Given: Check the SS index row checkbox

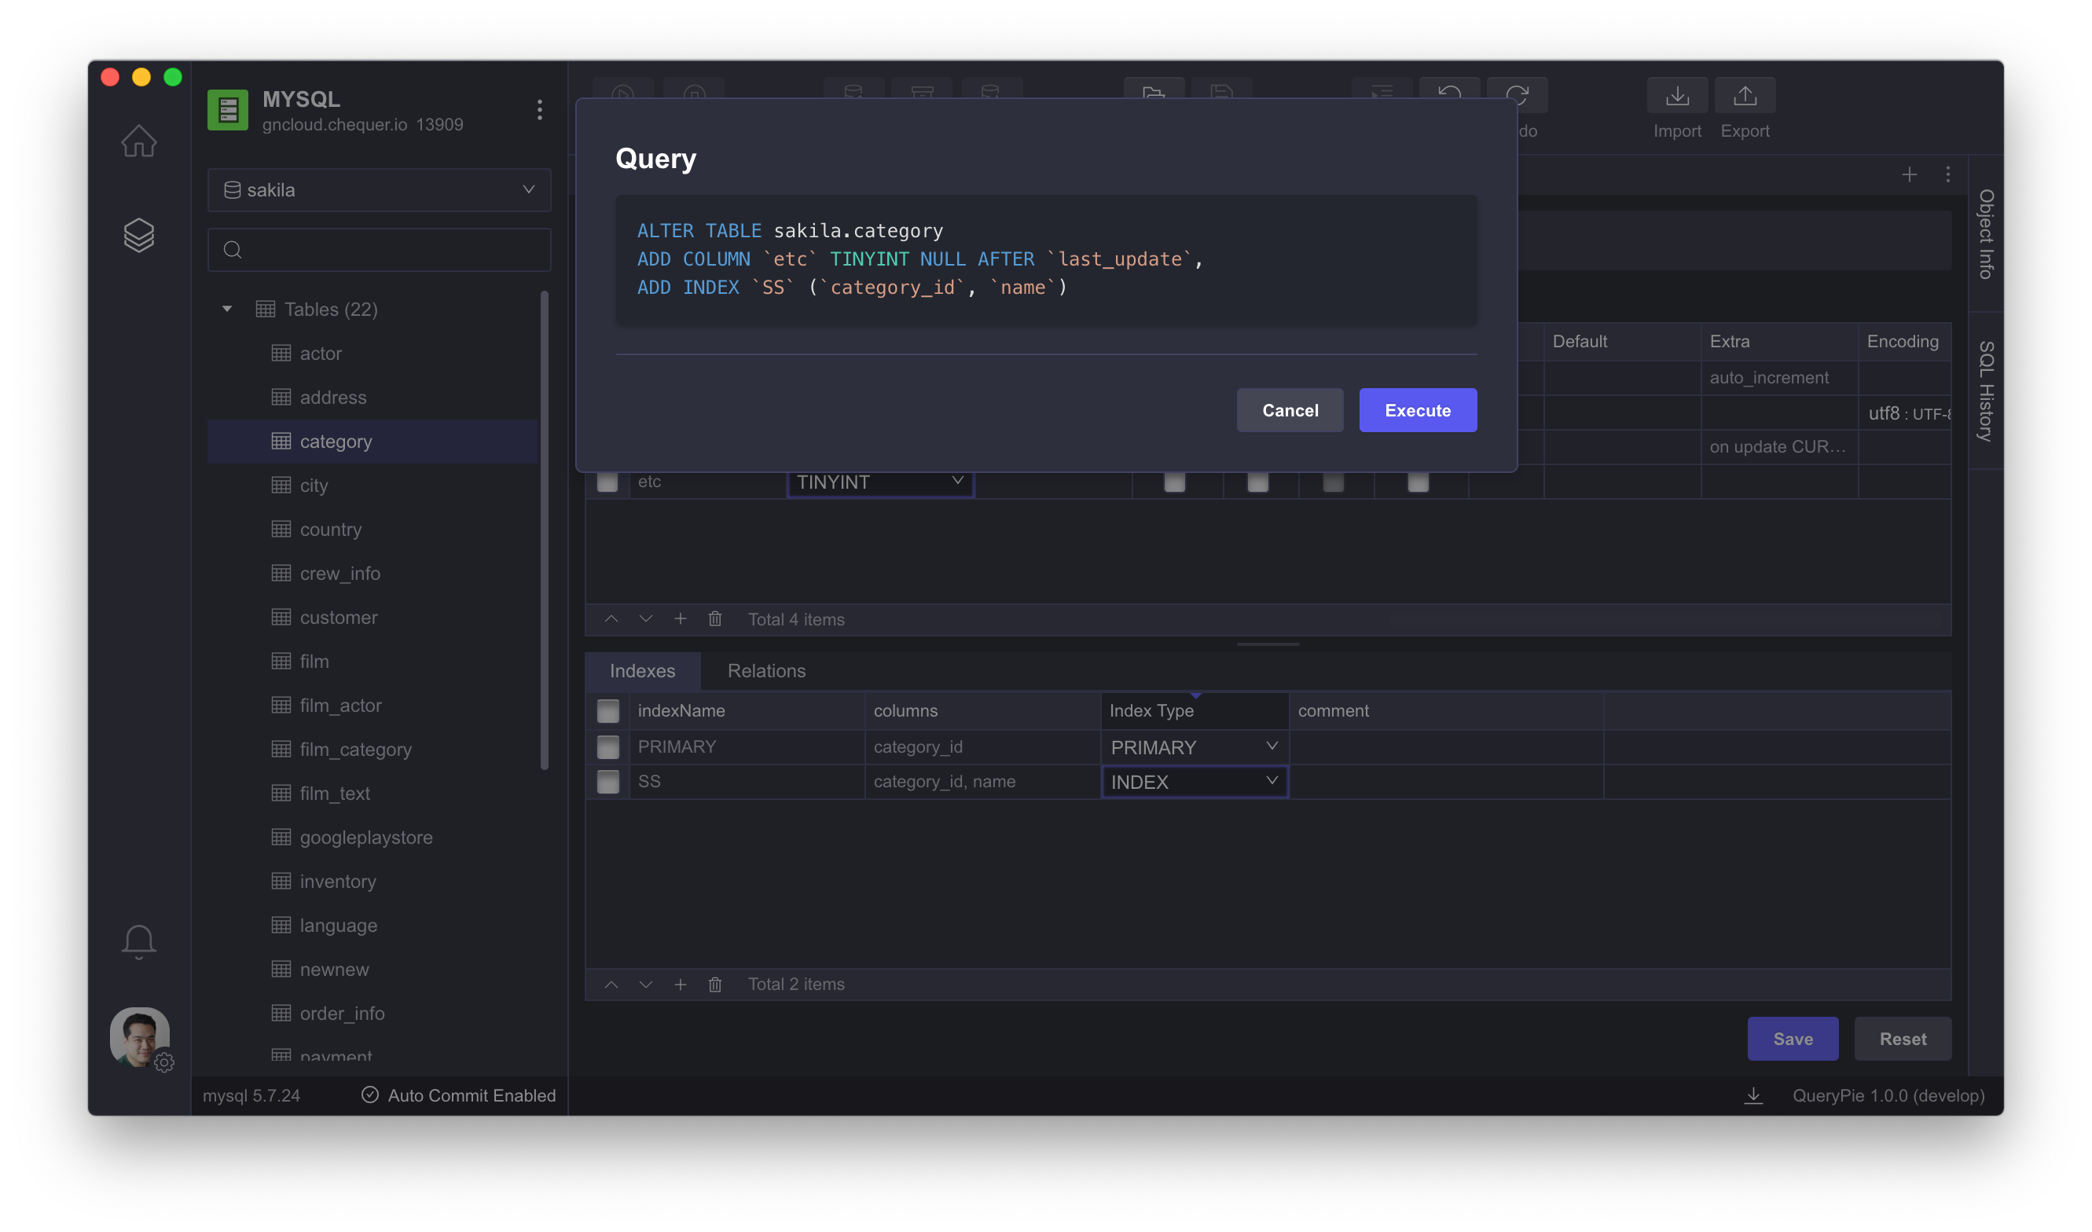Looking at the screenshot, I should coord(607,781).
